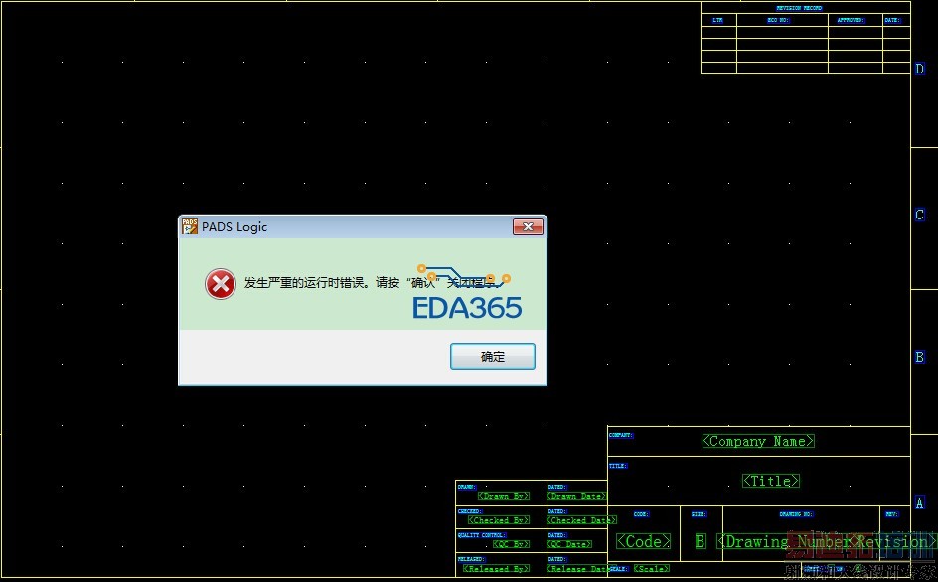Click the RELEASED: label
The height and width of the screenshot is (582, 938).
471,559
